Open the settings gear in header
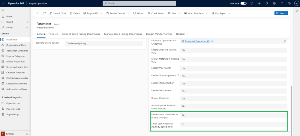This screenshot has height=136, width=300. point(274,3)
